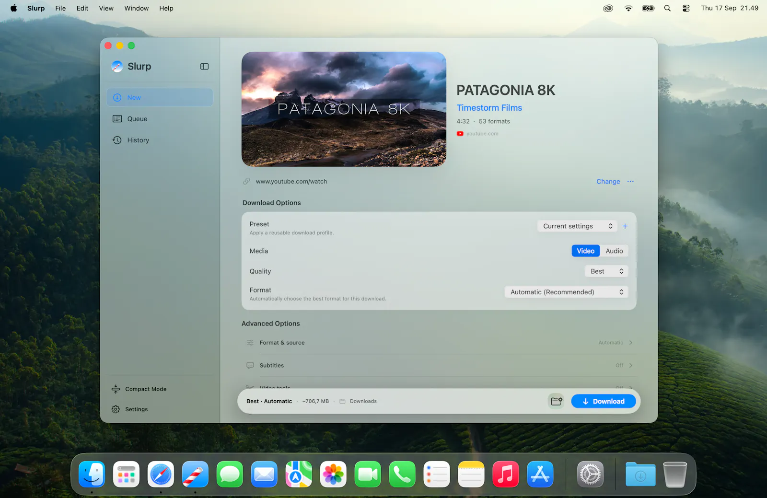The image size is (767, 498).
Task: Click the link icon beside the URL
Action: (246, 182)
